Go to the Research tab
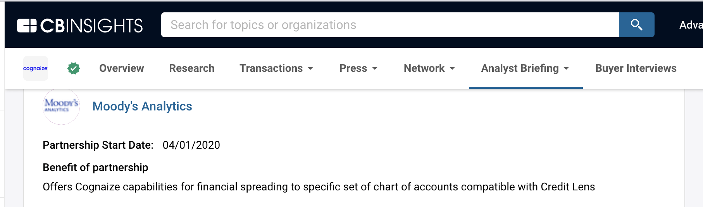703x207 pixels. (x=192, y=68)
